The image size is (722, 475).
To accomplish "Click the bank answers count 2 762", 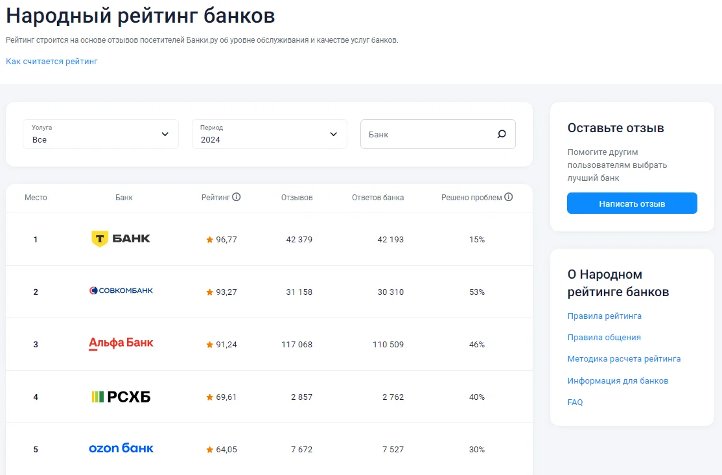I will [393, 397].
